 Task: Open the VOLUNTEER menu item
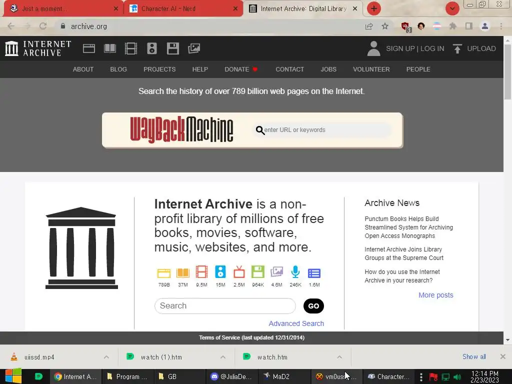pyautogui.click(x=371, y=69)
